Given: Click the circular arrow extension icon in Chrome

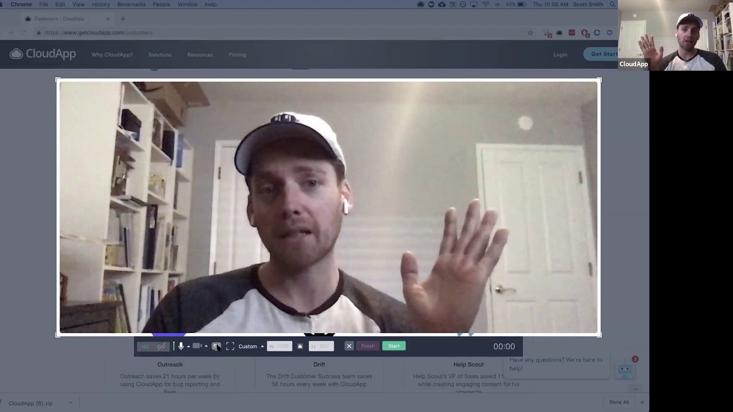Looking at the screenshot, I should [x=597, y=33].
